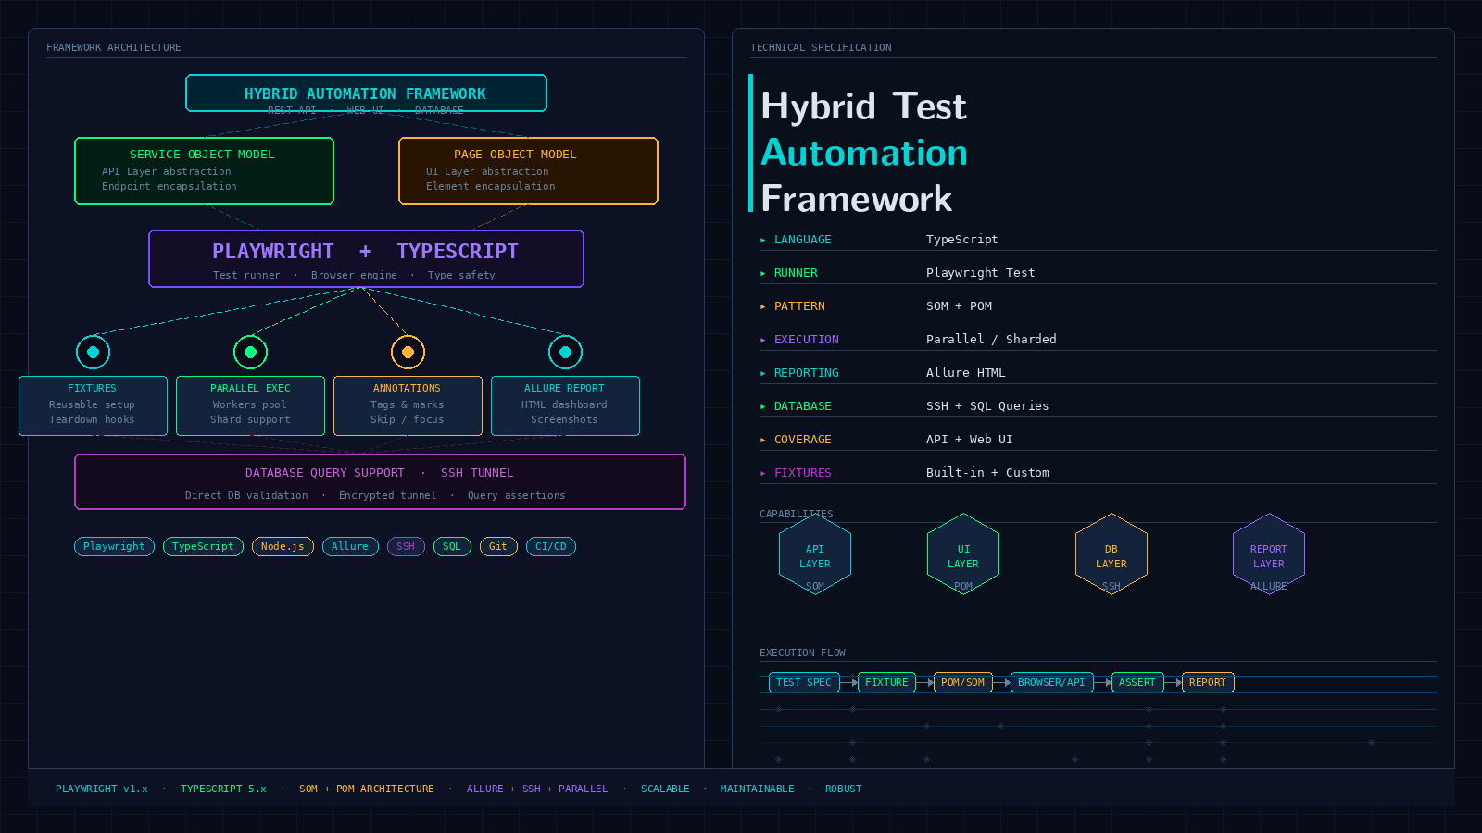Click the COVERAGE row arrow marker
1482x833 pixels.
pos(763,440)
